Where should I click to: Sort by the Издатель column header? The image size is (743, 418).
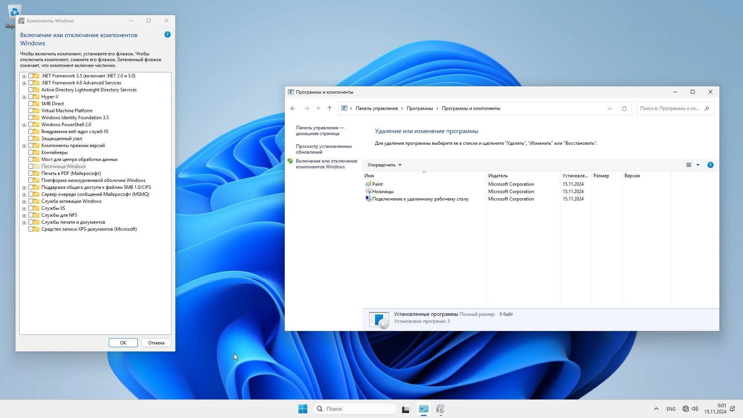[x=523, y=176]
